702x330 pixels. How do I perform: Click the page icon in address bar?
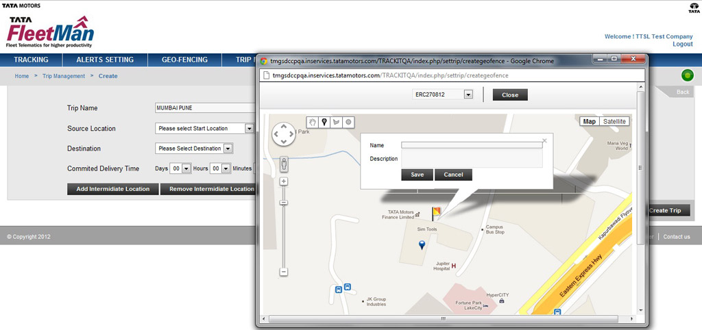coord(266,75)
